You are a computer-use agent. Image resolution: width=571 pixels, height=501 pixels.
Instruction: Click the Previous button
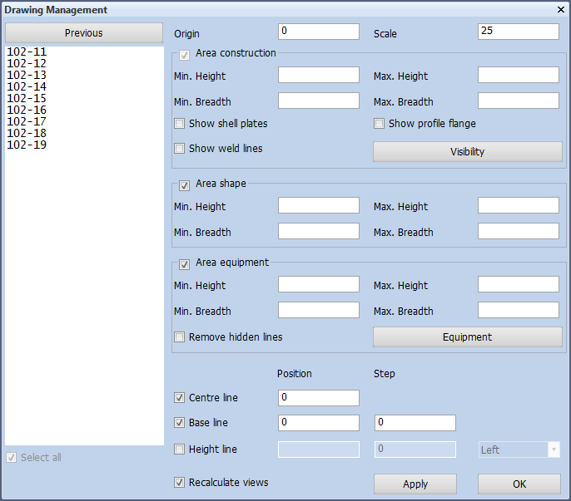tap(84, 33)
